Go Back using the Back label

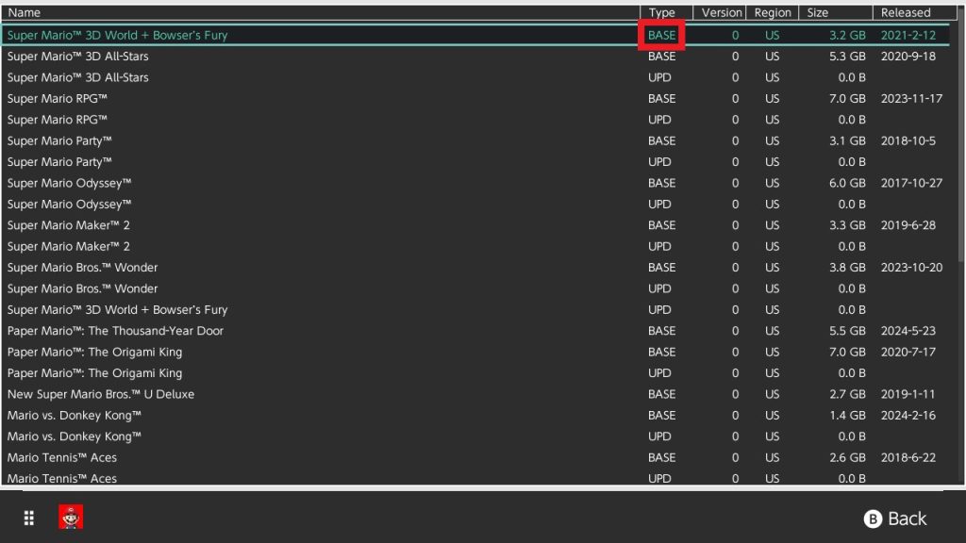(x=907, y=519)
